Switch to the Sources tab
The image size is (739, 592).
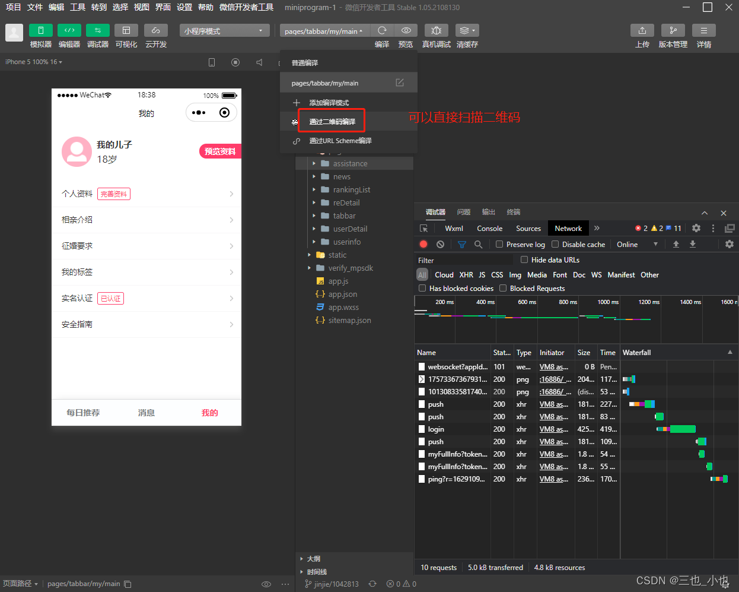tap(528, 228)
